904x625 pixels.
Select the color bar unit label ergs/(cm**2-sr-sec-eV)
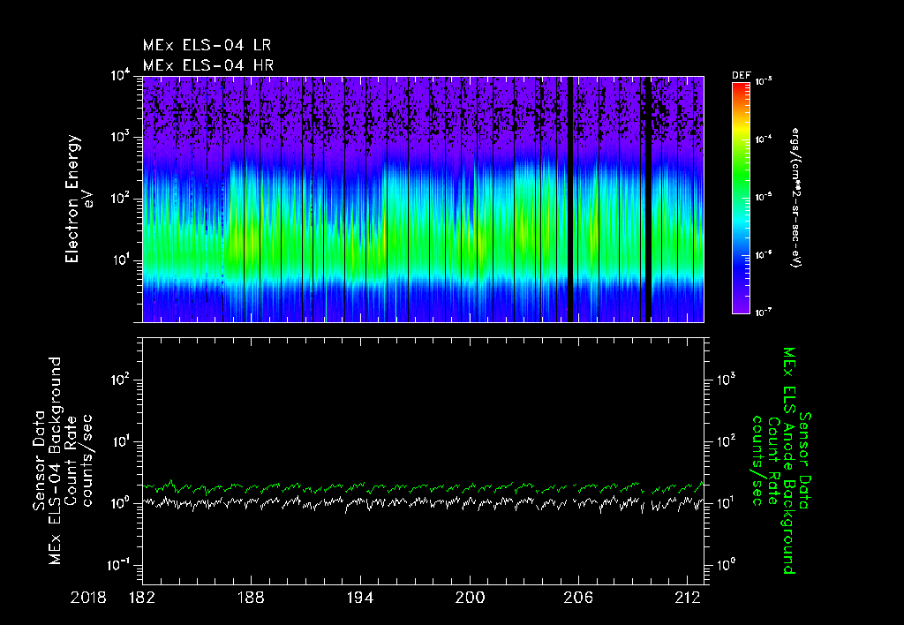tap(796, 197)
